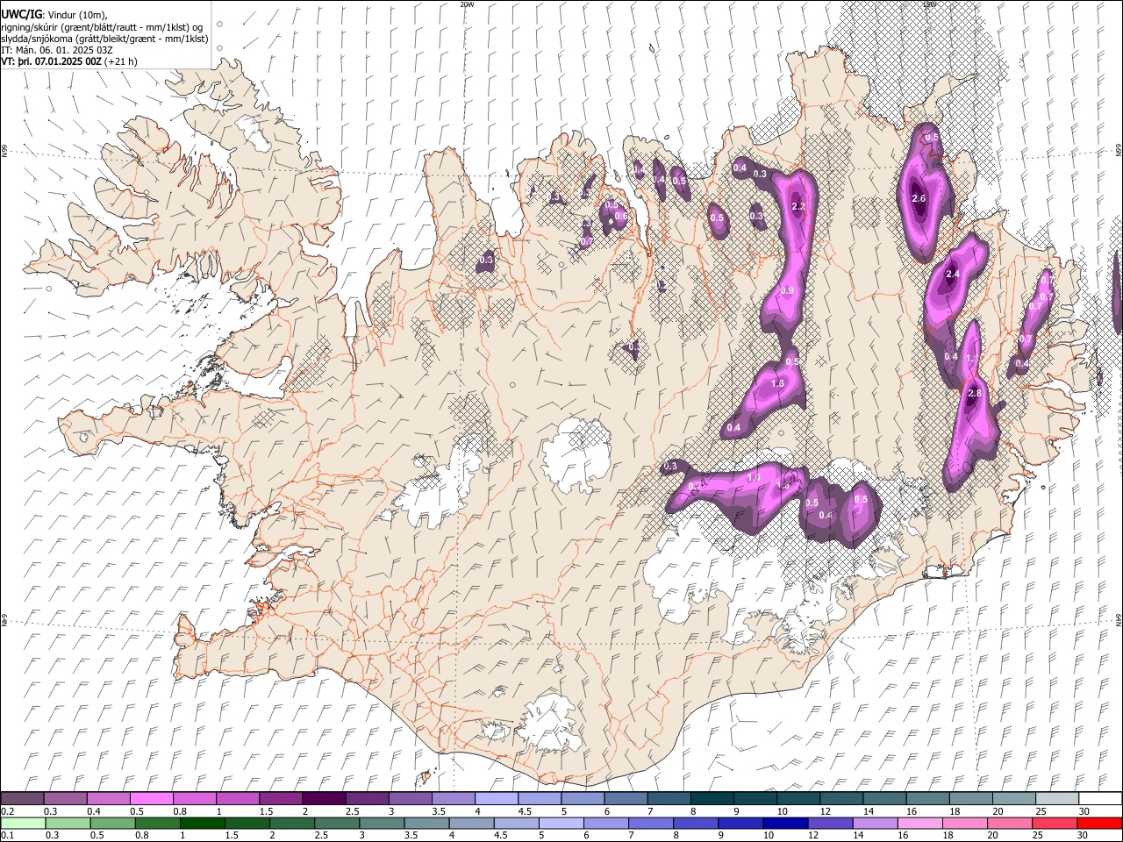
Task: Click the round white Hofsjökull glacier in central Iceland
Action: click(576, 454)
